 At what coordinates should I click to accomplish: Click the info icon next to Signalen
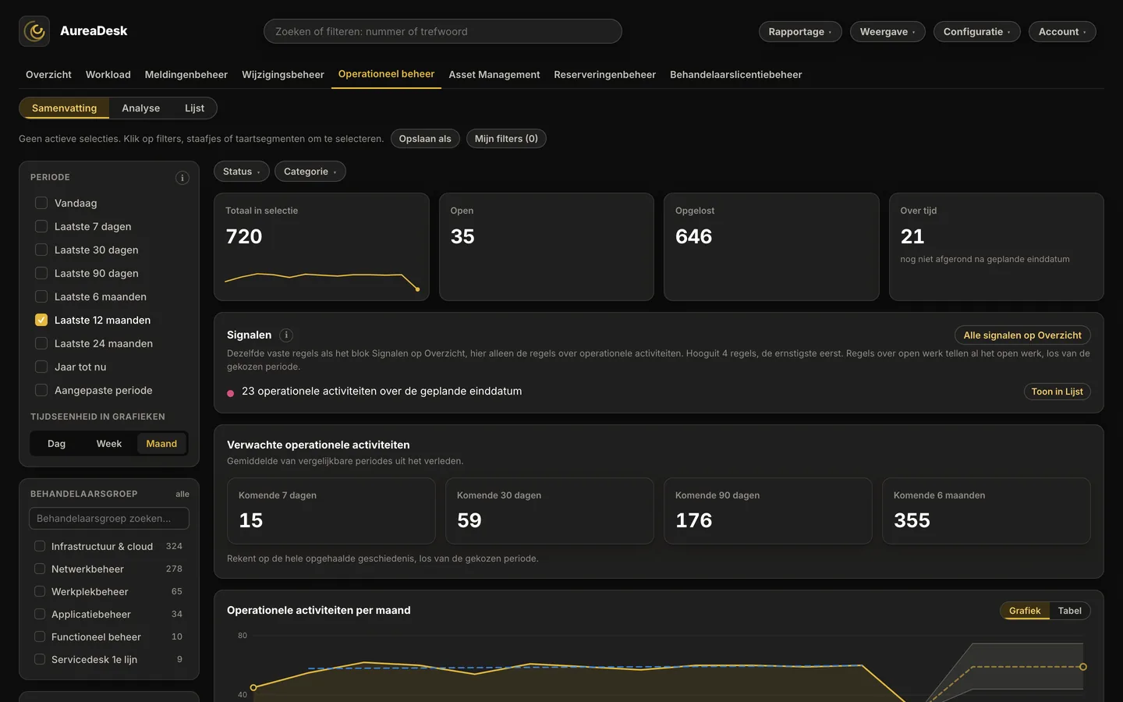(286, 335)
